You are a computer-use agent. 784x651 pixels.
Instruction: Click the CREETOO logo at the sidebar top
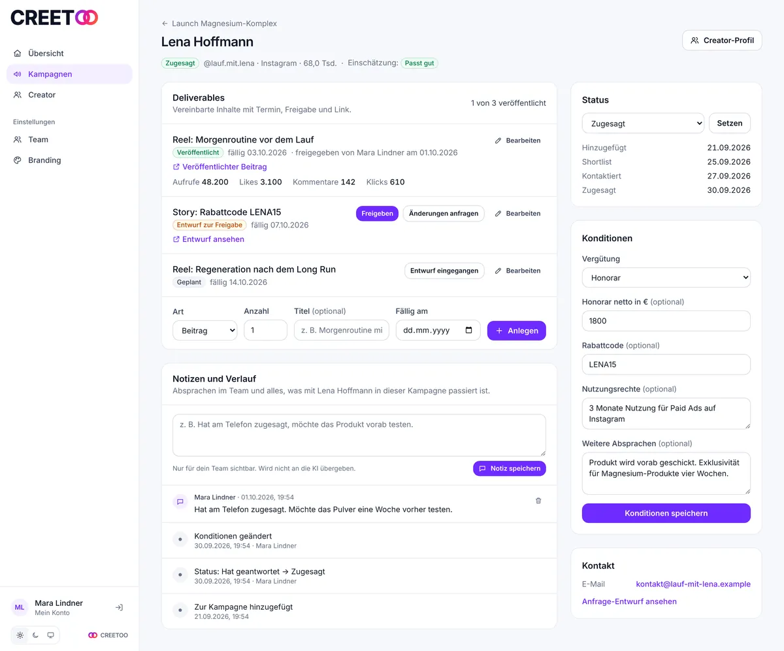click(x=54, y=18)
